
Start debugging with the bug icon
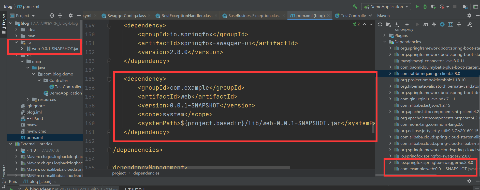coord(425,7)
